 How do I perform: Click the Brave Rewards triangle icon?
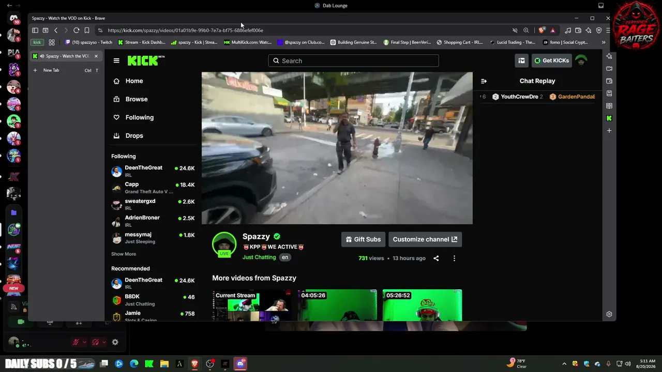point(552,30)
